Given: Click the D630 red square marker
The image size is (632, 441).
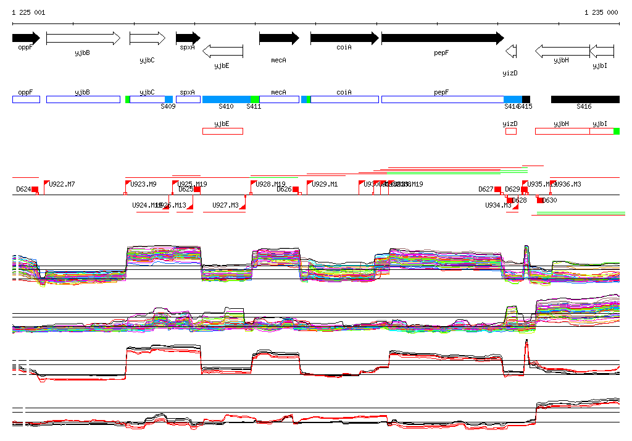Looking at the screenshot, I should pyautogui.click(x=540, y=200).
